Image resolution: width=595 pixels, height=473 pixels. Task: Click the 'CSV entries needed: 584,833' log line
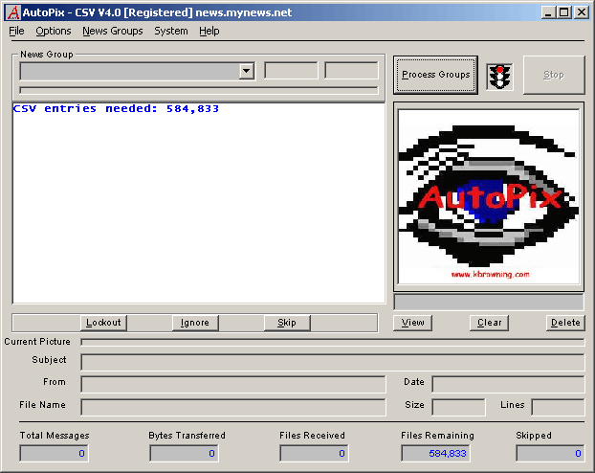pyautogui.click(x=116, y=108)
